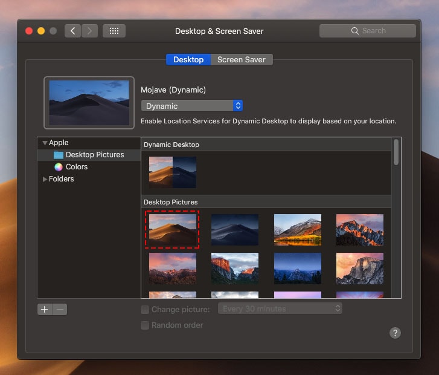This screenshot has width=439, height=375.
Task: Click the color wheel icon beside Colors
Action: point(59,167)
